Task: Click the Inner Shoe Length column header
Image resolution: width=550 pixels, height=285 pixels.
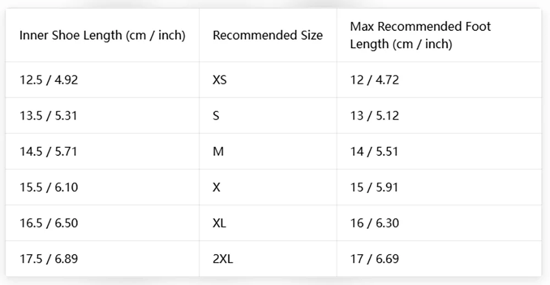Action: [x=102, y=35]
